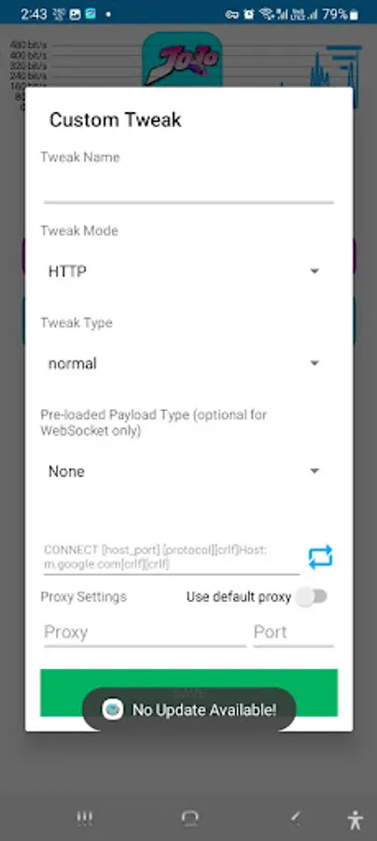Tap the Android recent apps navigation icon
Viewport: 377px width, 841px height.
point(85,818)
